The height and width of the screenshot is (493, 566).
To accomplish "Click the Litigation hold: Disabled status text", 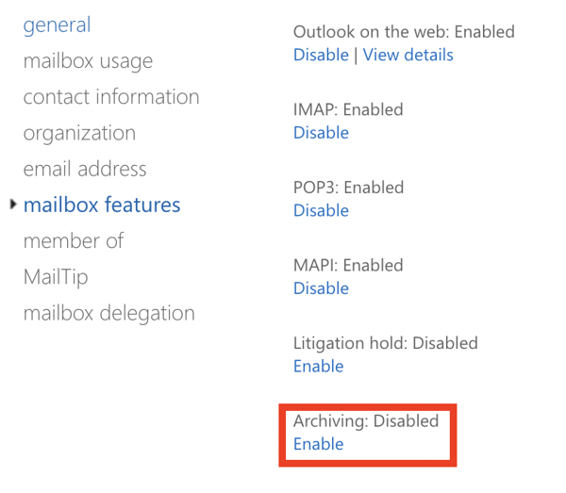I will click(x=386, y=343).
